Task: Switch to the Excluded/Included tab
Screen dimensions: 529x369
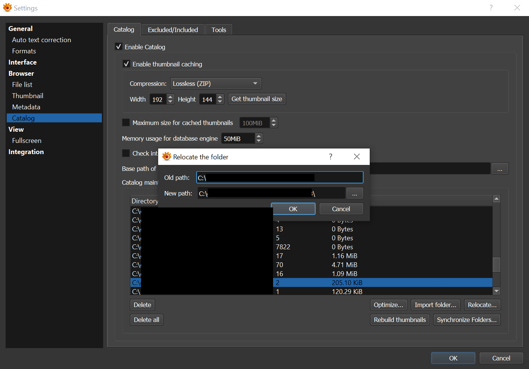Action: (173, 30)
